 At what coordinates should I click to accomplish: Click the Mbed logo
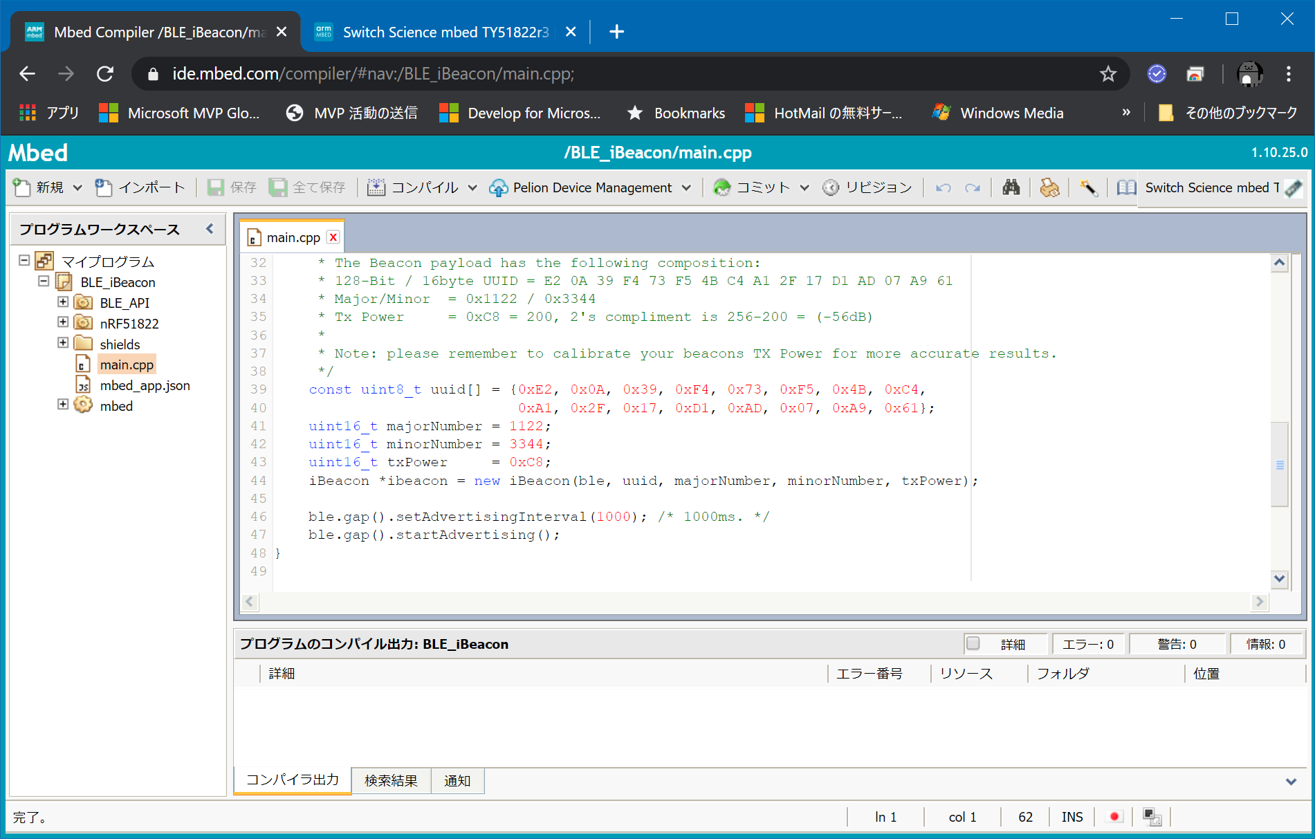(38, 153)
